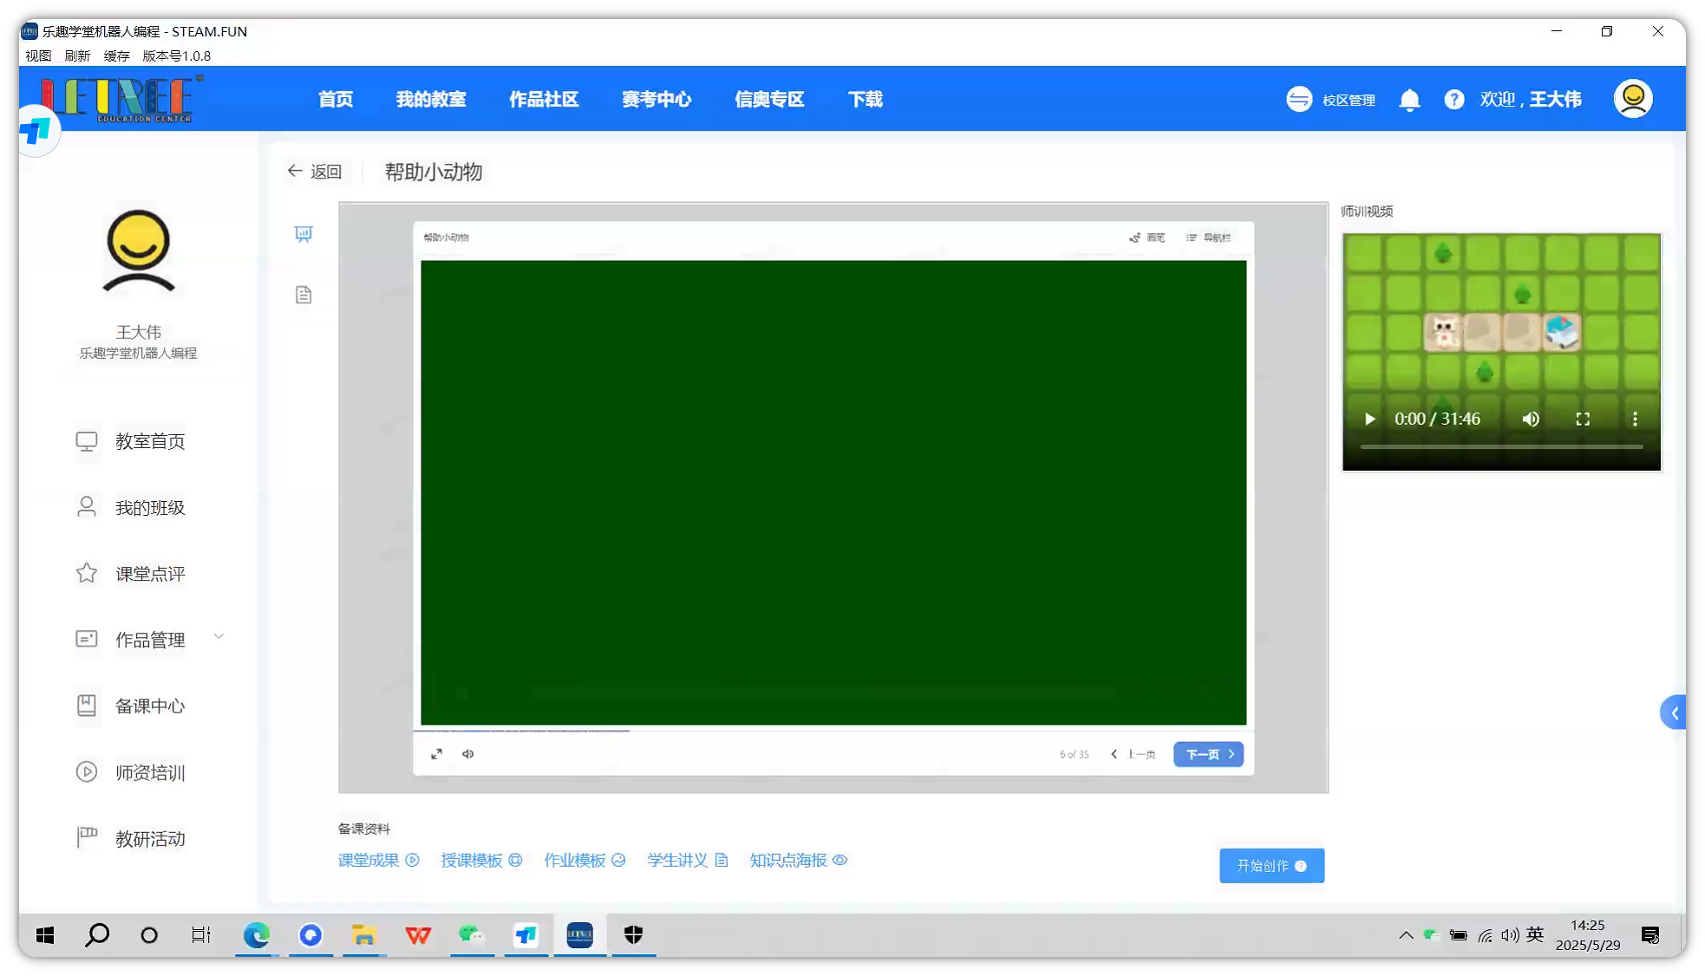Select the document view icon
This screenshot has width=1705, height=976.
point(304,295)
